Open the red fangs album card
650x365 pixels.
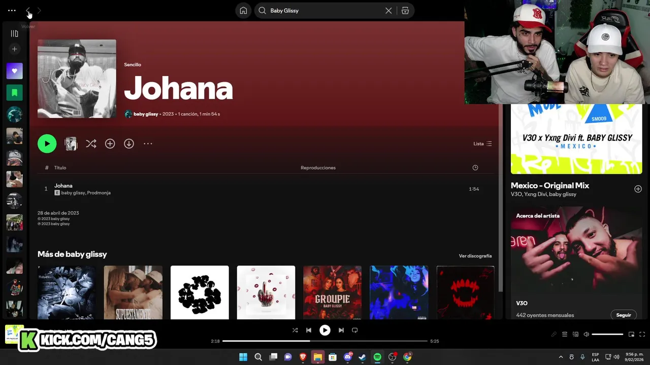pos(465,293)
